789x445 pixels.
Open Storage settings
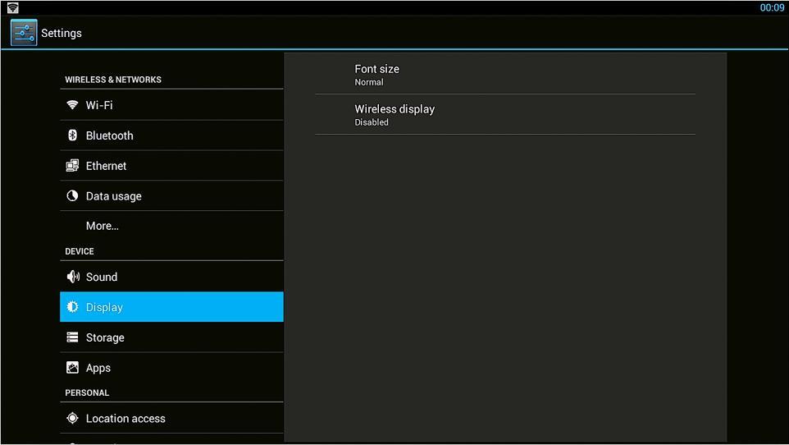pos(171,337)
